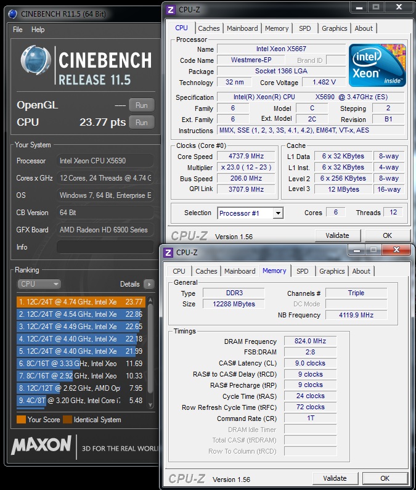Open the Details arrow in Ranking
416x490 pixels.
[x=149, y=284]
